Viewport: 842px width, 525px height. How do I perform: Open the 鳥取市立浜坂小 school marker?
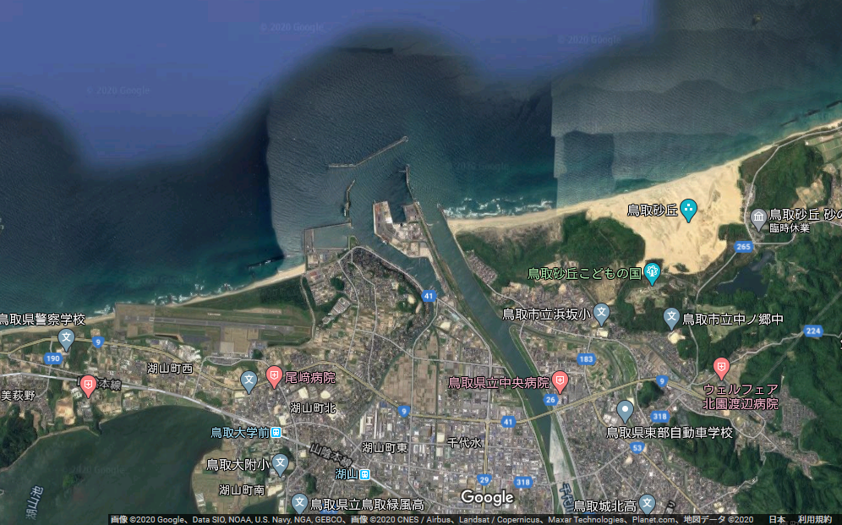click(601, 314)
